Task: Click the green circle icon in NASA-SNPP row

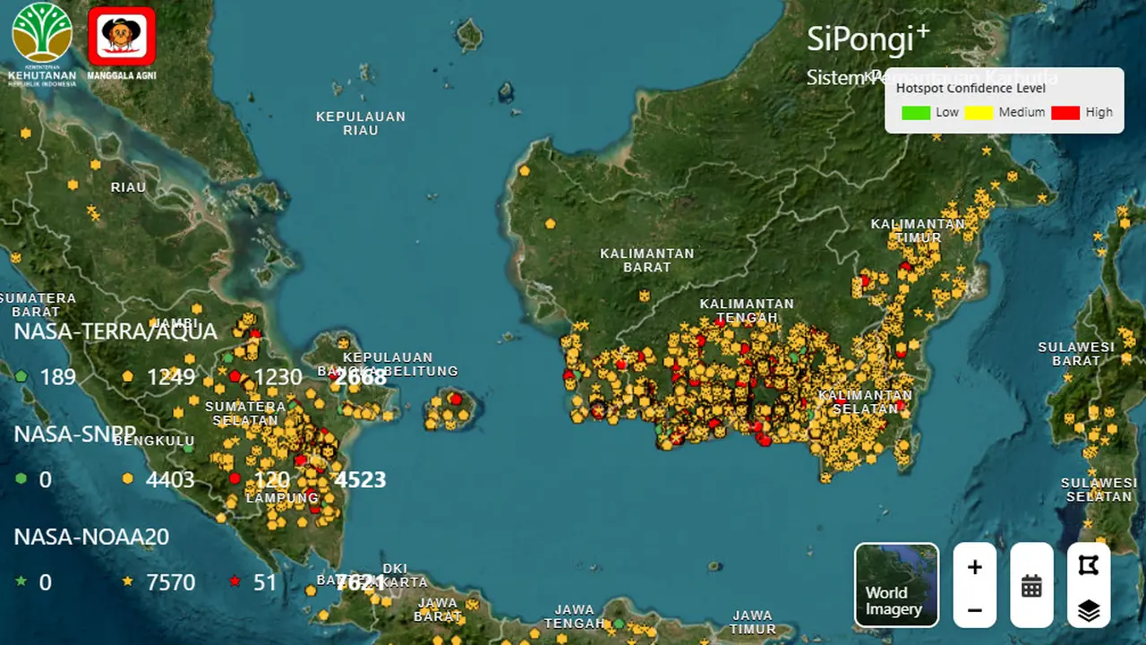Action: 21,479
